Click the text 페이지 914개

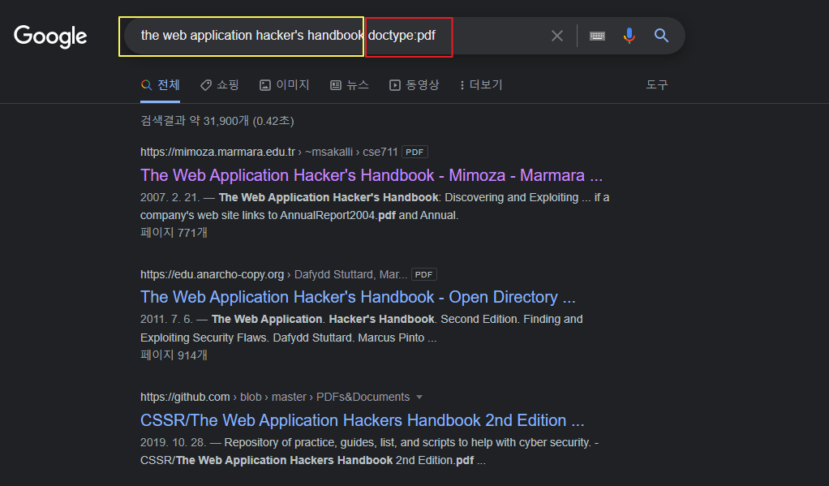[x=174, y=355]
